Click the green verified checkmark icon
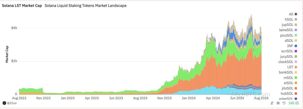 tap(298, 103)
